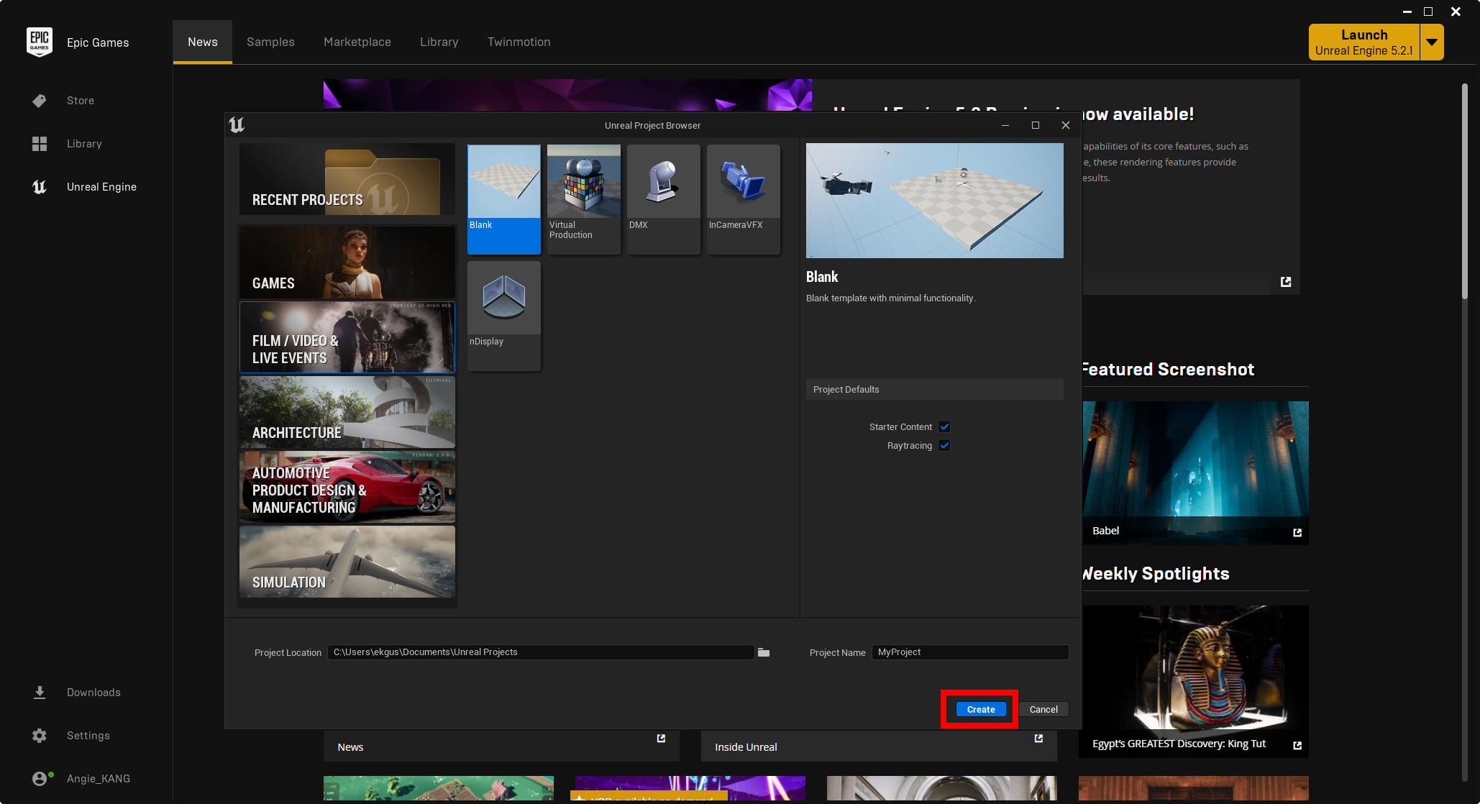Uncheck the Starter Content checkbox
The image size is (1480, 804).
pyautogui.click(x=944, y=426)
